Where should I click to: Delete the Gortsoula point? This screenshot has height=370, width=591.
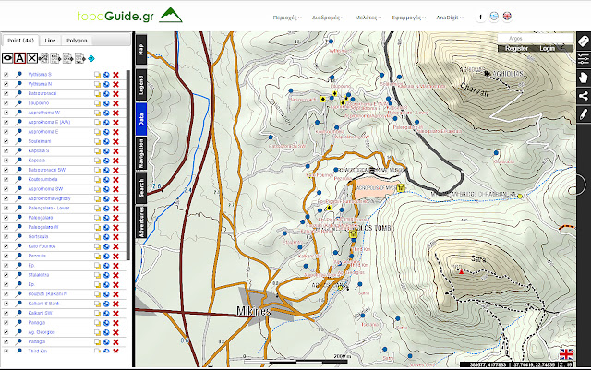click(115, 237)
